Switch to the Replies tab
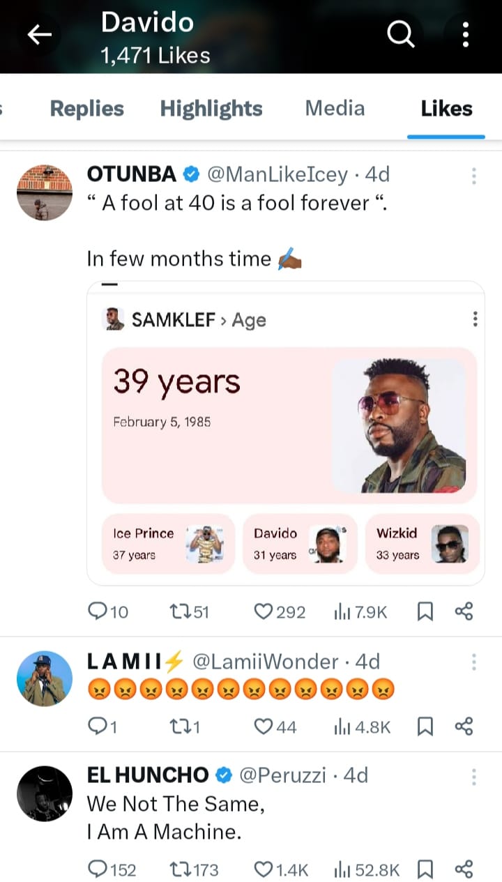Screen dimensions: 502x882 (86, 109)
